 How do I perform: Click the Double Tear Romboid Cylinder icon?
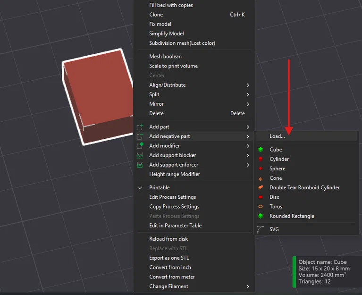tap(261, 187)
